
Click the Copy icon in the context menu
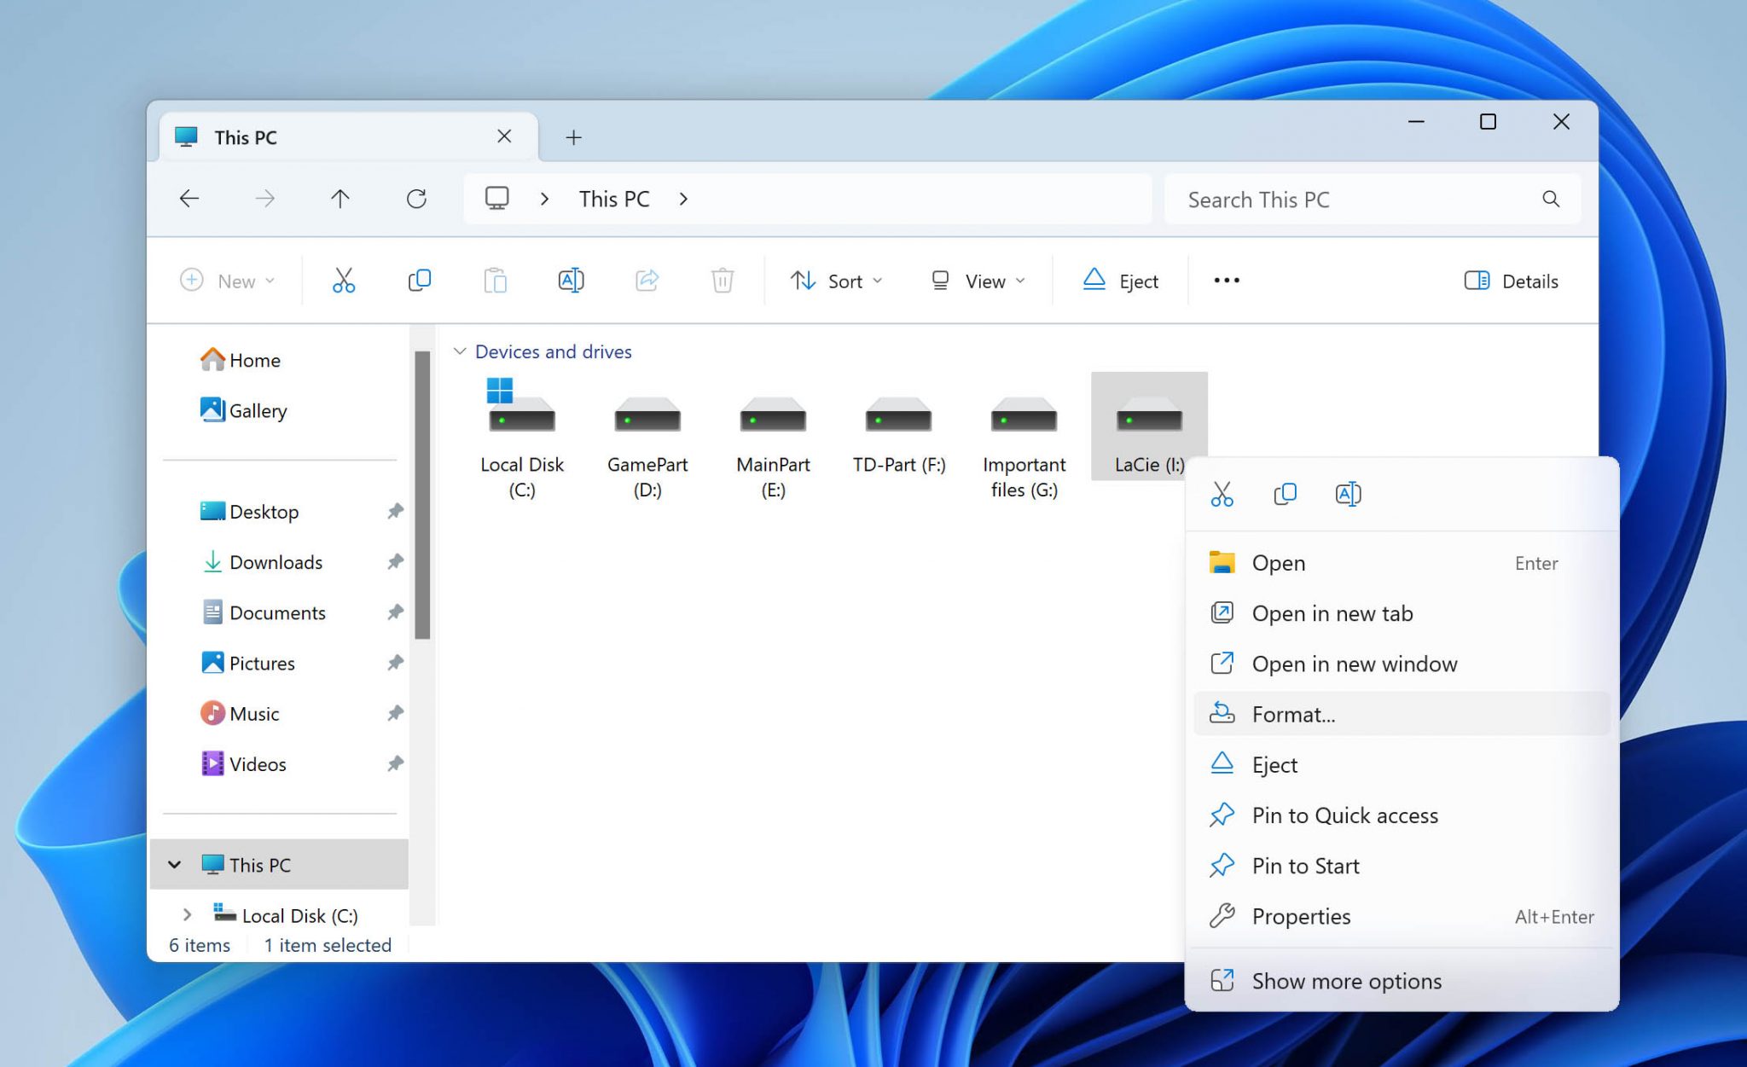point(1285,493)
